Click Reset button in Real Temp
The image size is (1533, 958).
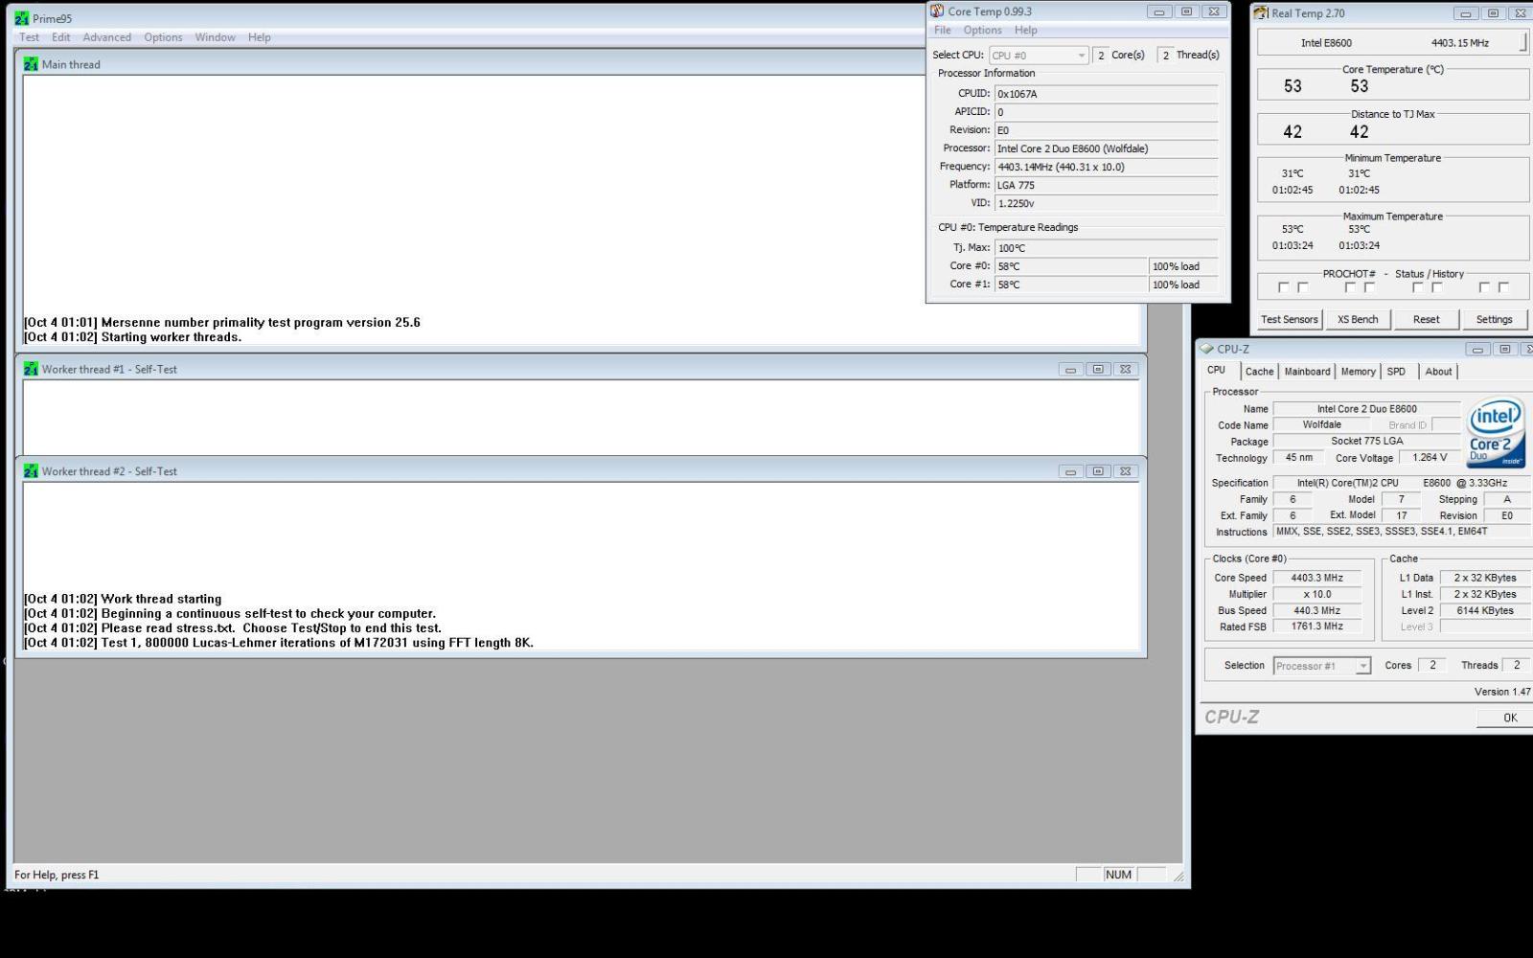(x=1426, y=319)
